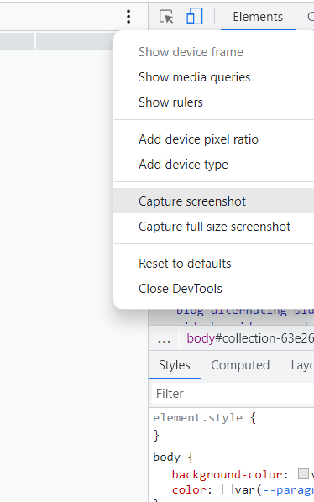Select body#collection breadcrumb element

click(250, 338)
